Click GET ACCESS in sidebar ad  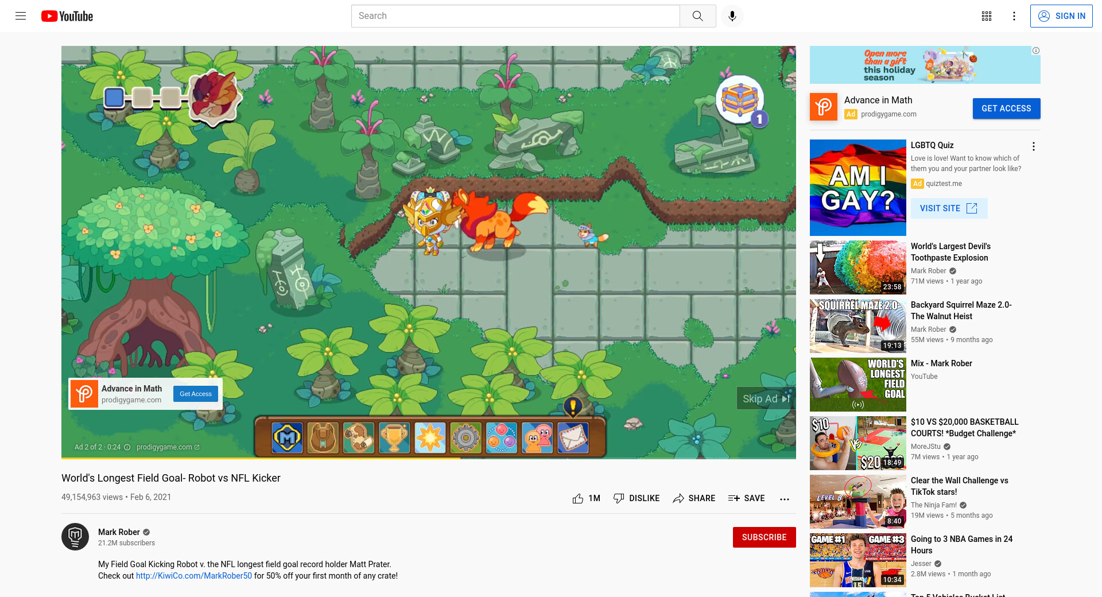(x=1006, y=108)
